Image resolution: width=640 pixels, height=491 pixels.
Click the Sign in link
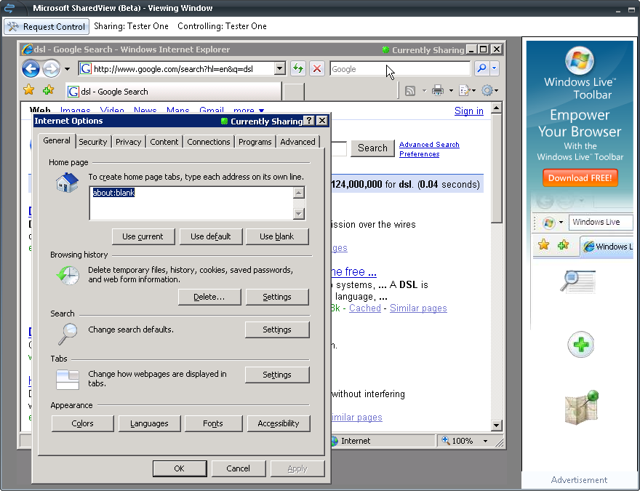[x=469, y=111]
